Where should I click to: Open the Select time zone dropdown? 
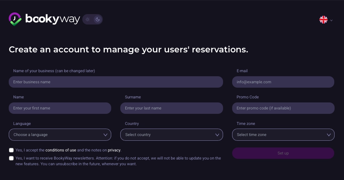point(279,135)
